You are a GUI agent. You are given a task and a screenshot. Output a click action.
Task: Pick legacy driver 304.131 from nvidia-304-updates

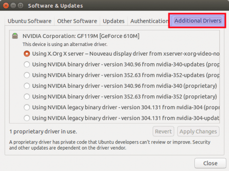pos(27,118)
